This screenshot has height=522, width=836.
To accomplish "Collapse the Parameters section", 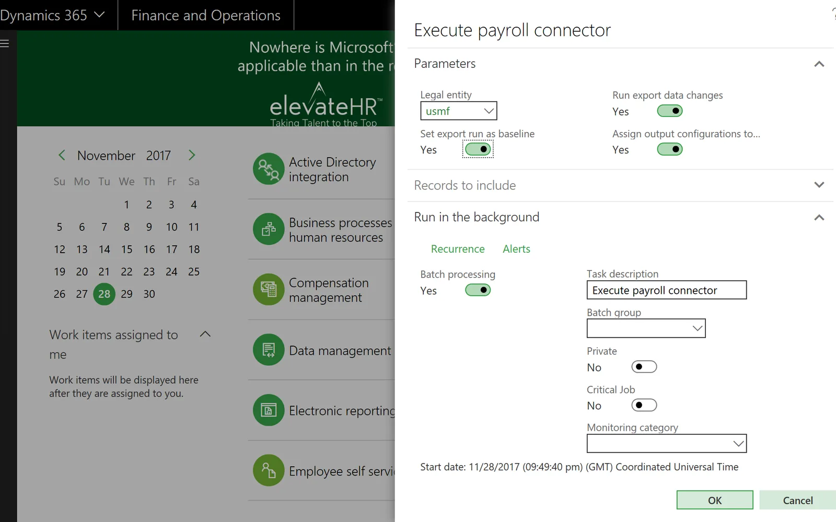I will (819, 64).
